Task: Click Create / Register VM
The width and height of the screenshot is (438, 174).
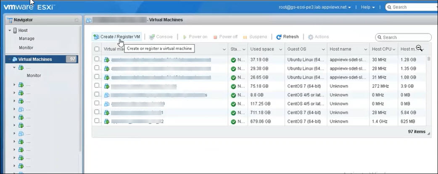Action: (117, 37)
